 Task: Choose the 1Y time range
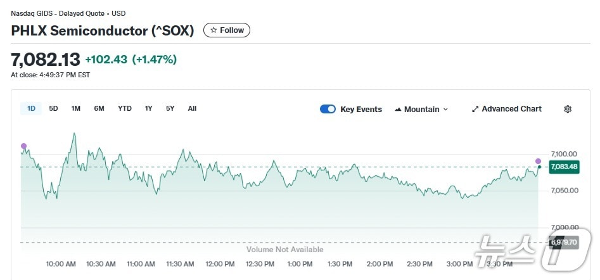[x=149, y=108]
